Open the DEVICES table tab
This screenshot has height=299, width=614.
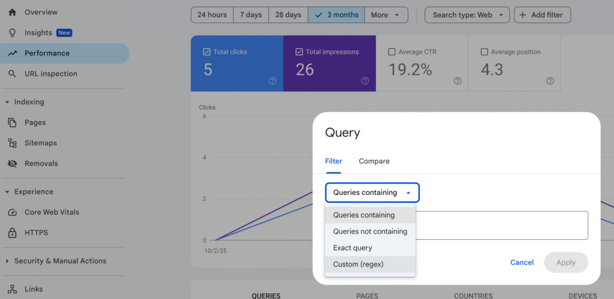pyautogui.click(x=583, y=296)
